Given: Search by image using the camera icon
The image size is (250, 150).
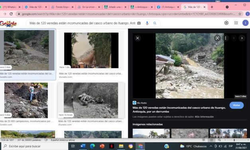Looking at the screenshot, I should 139,23.
